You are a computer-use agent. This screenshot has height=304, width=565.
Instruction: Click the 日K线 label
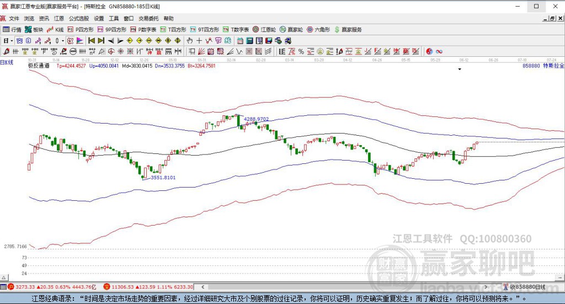[7, 62]
